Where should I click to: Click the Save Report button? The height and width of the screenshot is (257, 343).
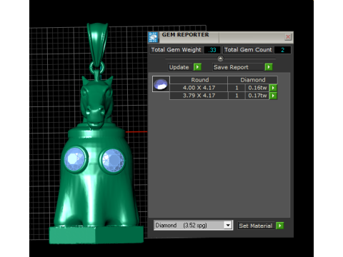coord(239,67)
